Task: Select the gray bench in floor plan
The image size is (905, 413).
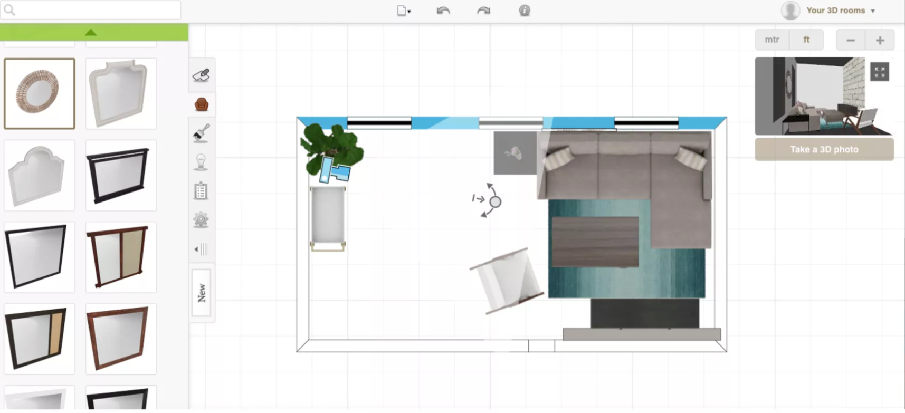Action: pos(328,218)
